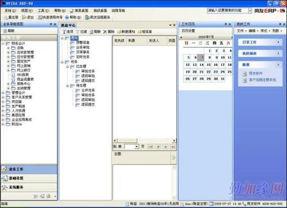The image size is (287, 208).
Task: Expand the 应收款管理 folder node
Action: (8, 52)
